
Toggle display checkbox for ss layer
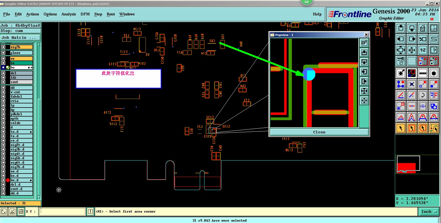[3, 59]
